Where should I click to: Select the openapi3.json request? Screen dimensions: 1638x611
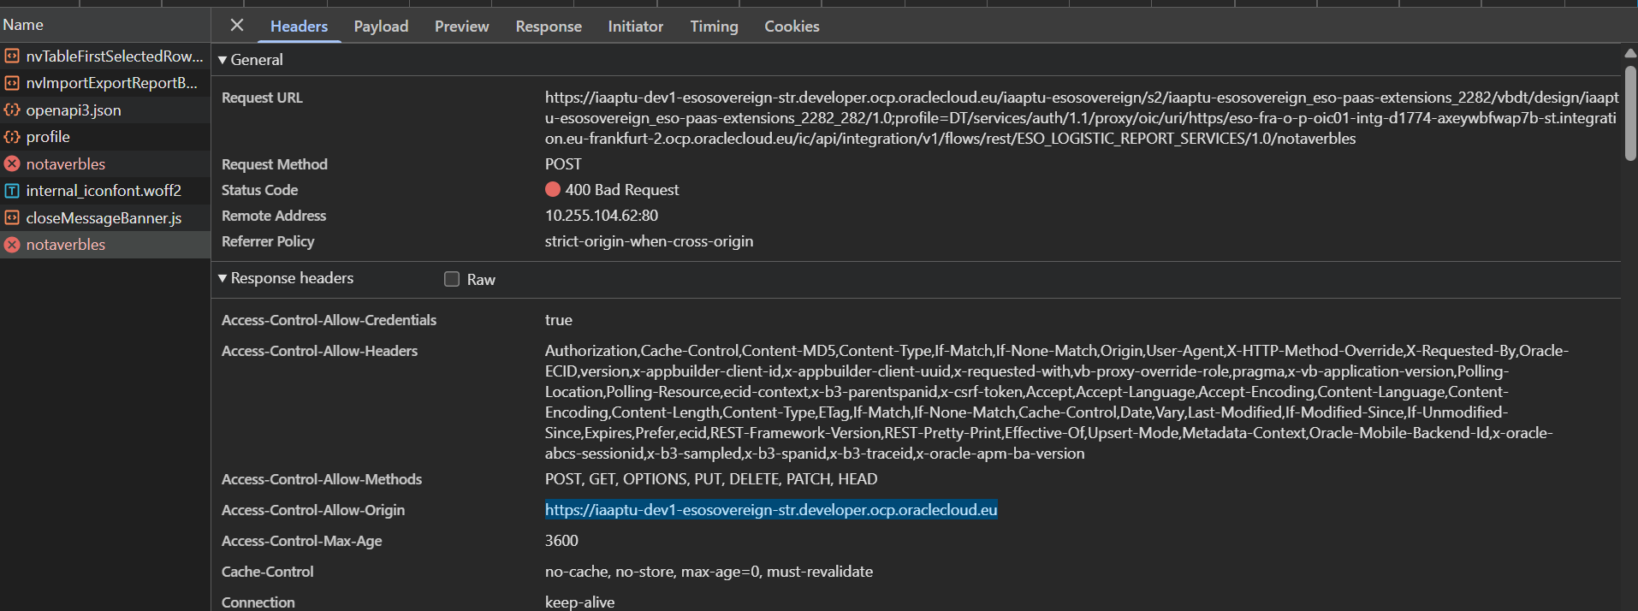[105, 110]
